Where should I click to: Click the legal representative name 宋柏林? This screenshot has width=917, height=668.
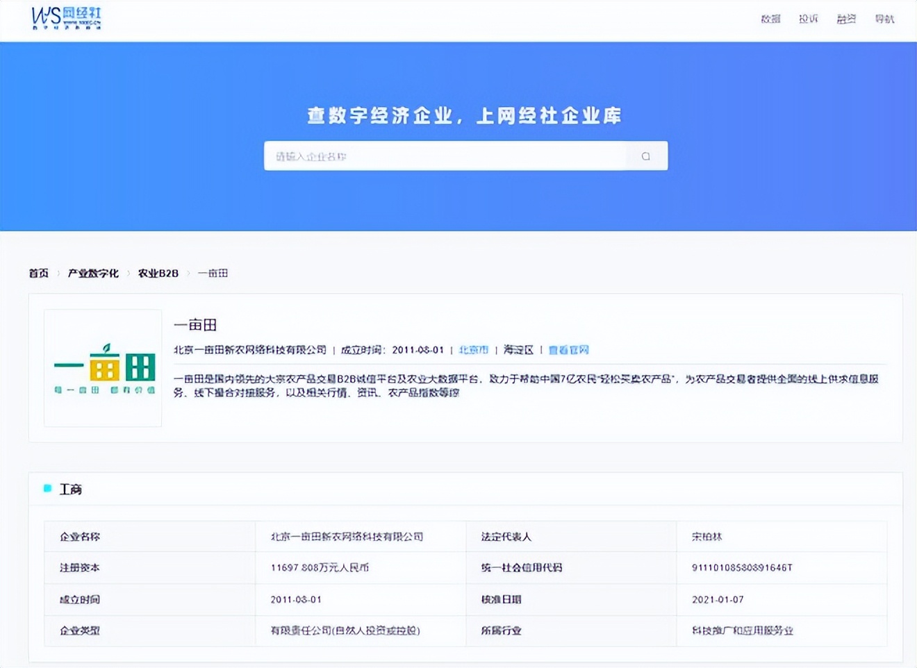[x=707, y=537]
